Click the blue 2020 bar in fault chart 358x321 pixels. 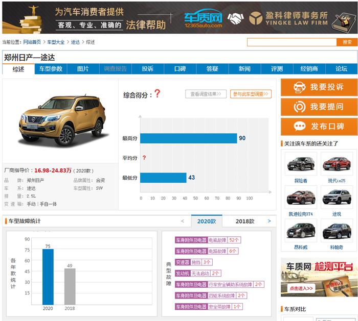pyautogui.click(x=48, y=277)
